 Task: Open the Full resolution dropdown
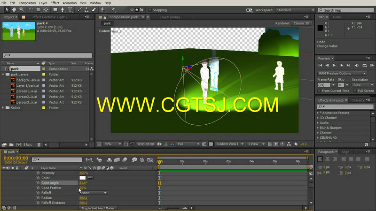coord(188,144)
